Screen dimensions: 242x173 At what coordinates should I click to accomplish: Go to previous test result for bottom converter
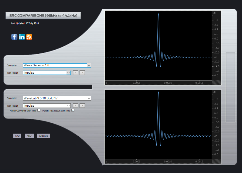tap(76, 105)
